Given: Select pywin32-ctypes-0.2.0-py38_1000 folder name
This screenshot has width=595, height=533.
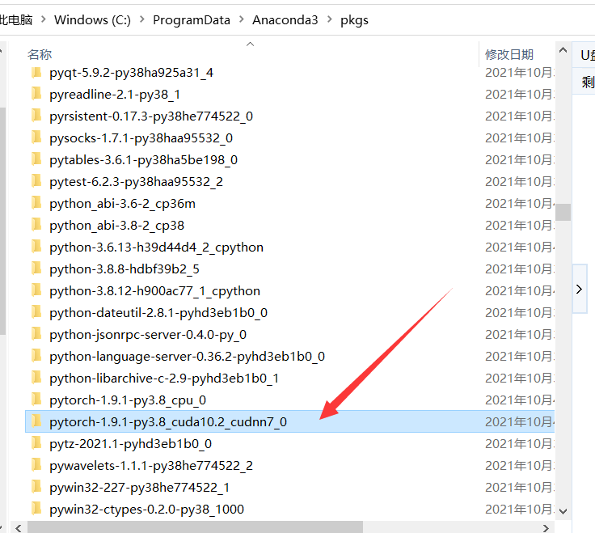Looking at the screenshot, I should click(x=146, y=509).
